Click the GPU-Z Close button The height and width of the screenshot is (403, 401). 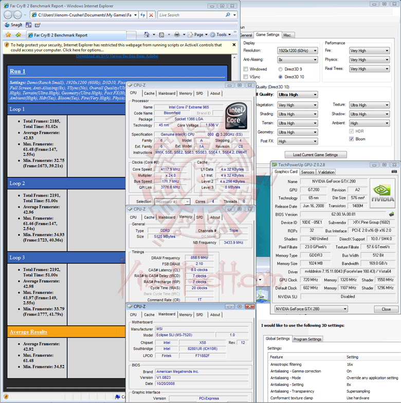point(386,309)
